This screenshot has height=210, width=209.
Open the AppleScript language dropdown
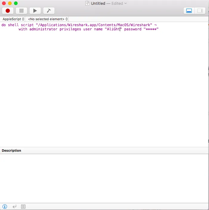13,19
